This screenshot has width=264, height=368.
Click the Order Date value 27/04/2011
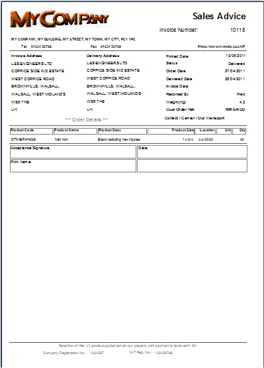click(x=235, y=71)
